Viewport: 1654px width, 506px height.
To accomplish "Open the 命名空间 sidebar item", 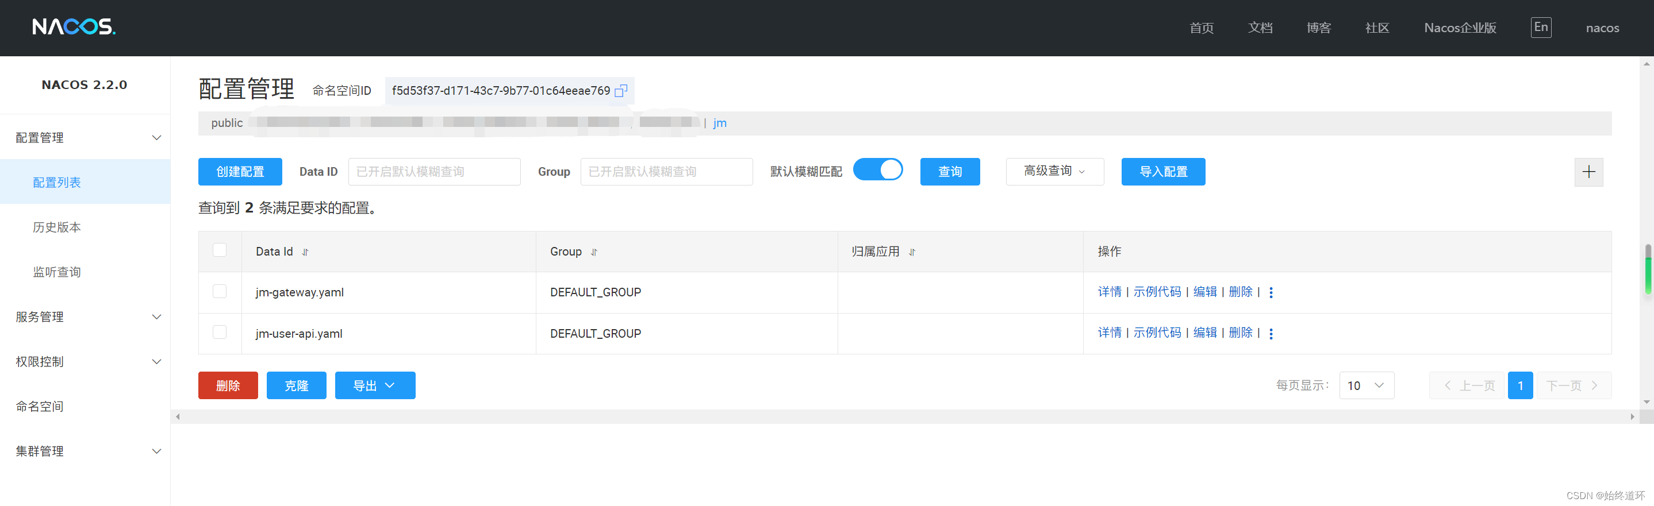I will (86, 406).
